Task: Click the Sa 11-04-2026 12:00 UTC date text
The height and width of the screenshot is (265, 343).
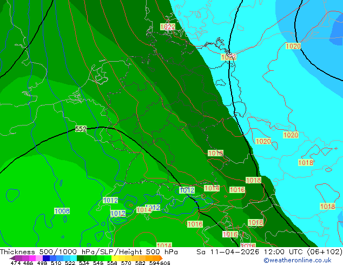Action: tap(250, 252)
